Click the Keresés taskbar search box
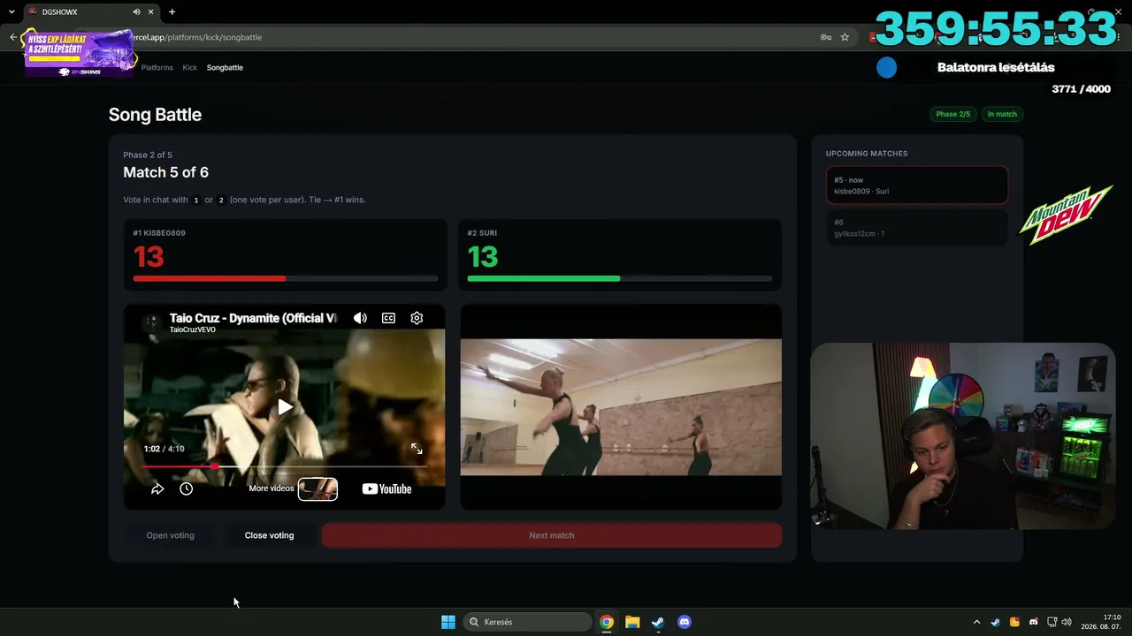1132x636 pixels. point(528,622)
